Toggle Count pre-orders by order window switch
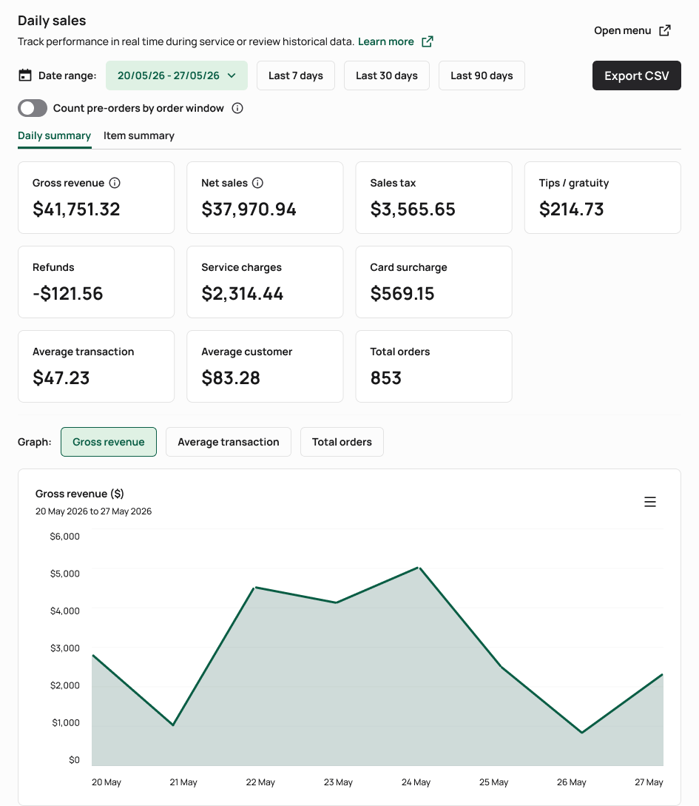699x806 pixels. tap(33, 108)
